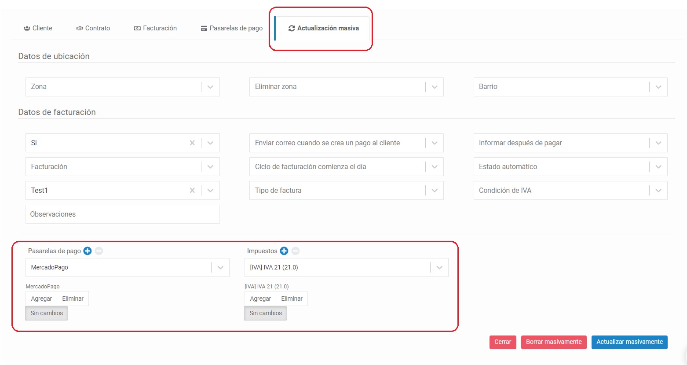Screen dimensions: 687x365
Task: Select the Actualización masiva tab
Action: 323,28
